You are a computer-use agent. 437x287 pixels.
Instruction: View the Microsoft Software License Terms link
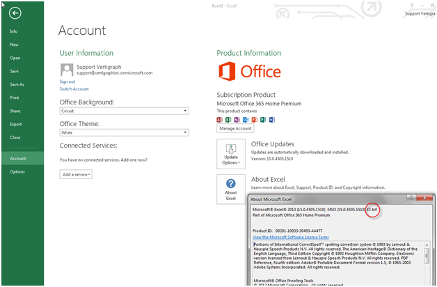pyautogui.click(x=291, y=237)
